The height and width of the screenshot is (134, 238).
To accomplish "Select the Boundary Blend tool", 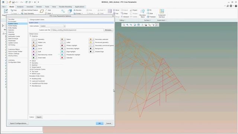I will (x=142, y=13).
